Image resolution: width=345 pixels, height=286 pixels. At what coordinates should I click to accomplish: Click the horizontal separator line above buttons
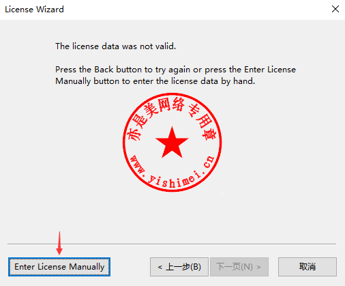[x=172, y=244]
